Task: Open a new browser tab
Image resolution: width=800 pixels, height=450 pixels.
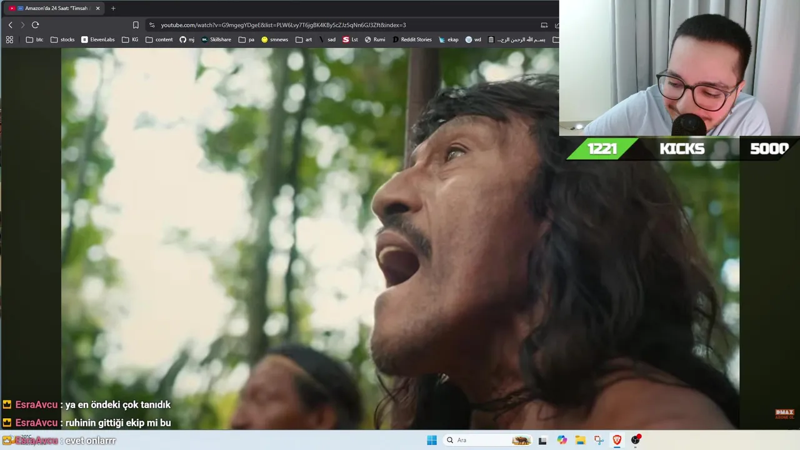Action: point(113,8)
